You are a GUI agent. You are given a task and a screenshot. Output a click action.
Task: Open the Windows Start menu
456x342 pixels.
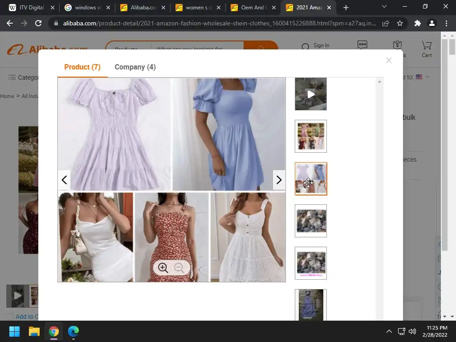click(14, 331)
